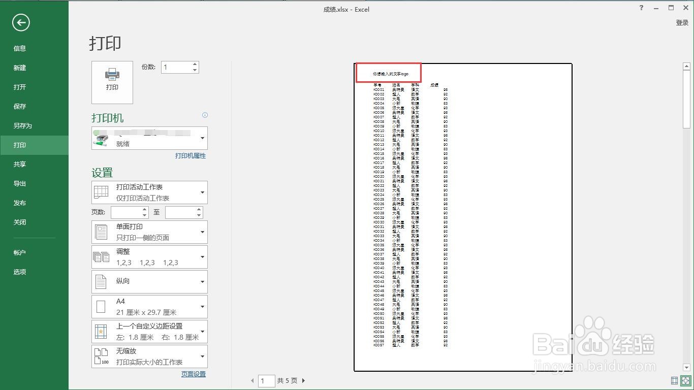Click the A4 paper size icon
Screen dimensions: 694x390
(101, 307)
